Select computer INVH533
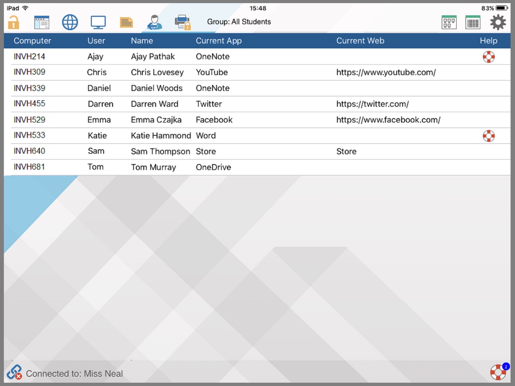Screen dimensions: 515x386 (x=29, y=135)
